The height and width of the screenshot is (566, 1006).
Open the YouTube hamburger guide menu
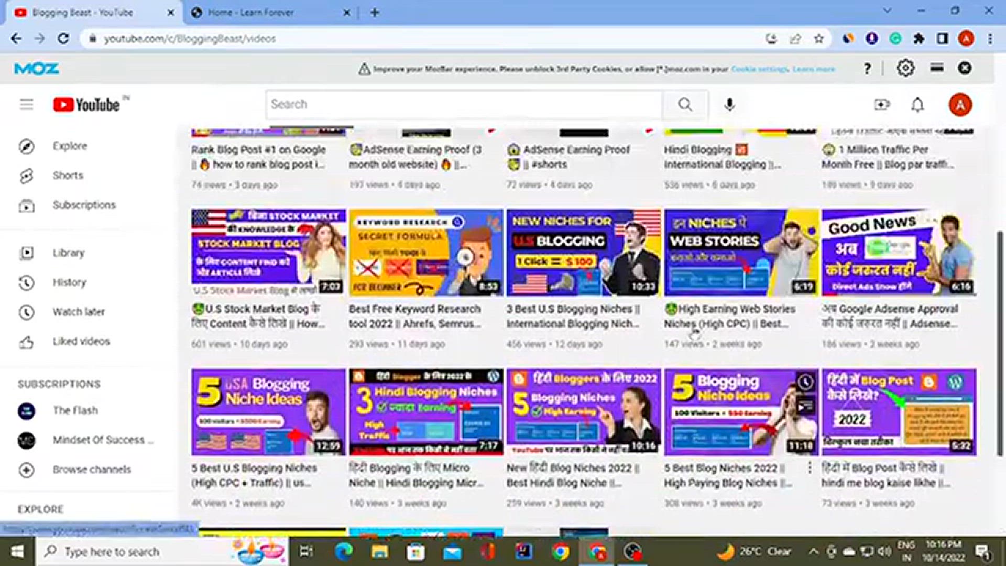(26, 104)
